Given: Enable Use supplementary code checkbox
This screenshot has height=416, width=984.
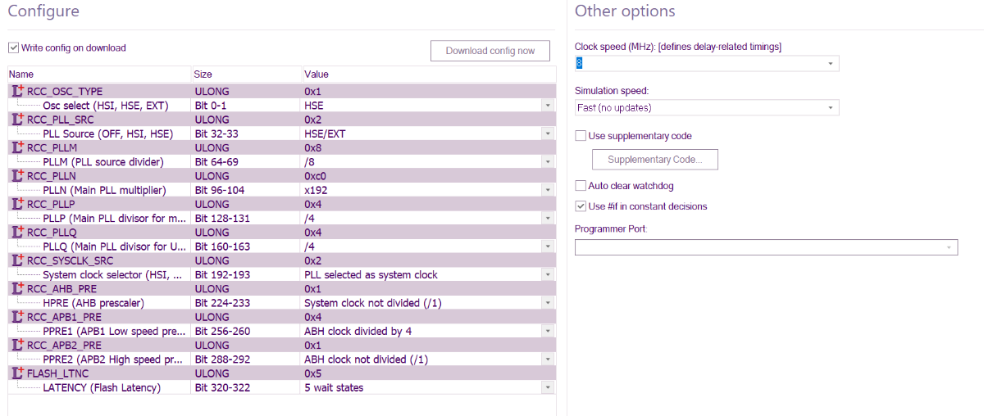Looking at the screenshot, I should pyautogui.click(x=581, y=136).
